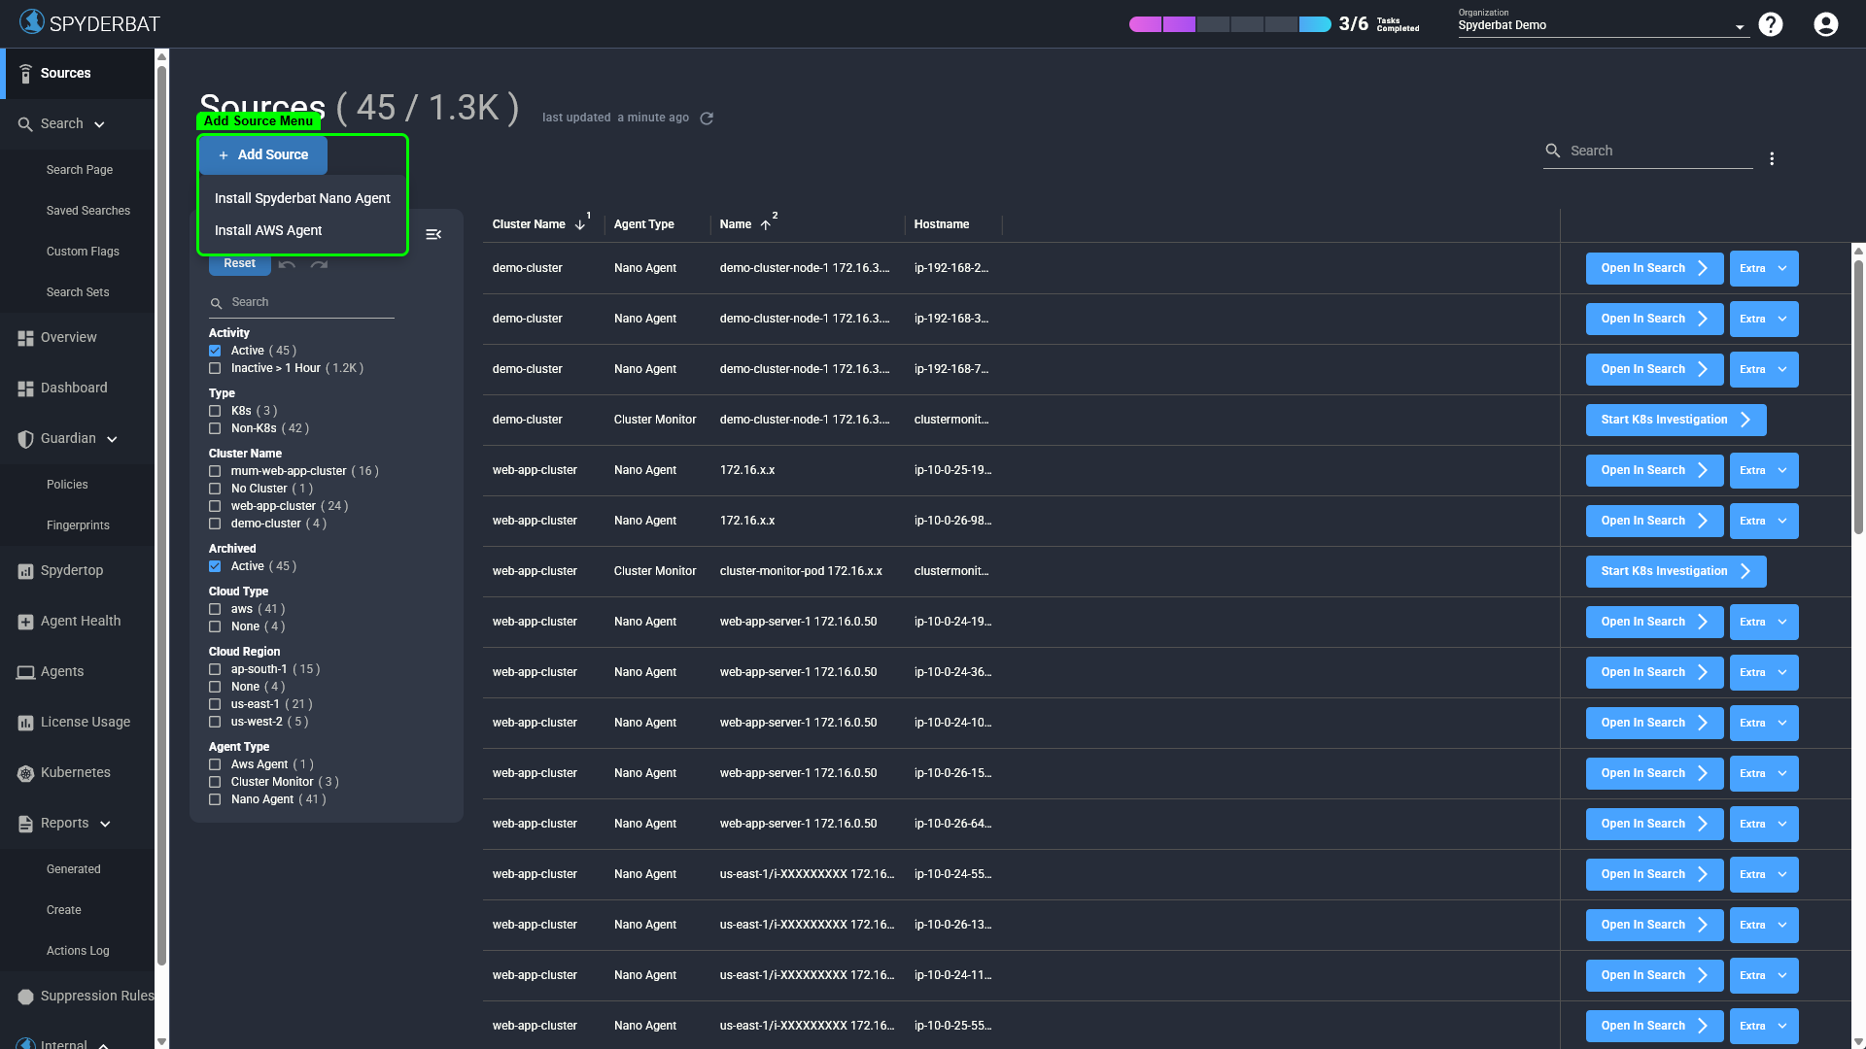Enable the Inactive > 1 Hour checkbox
This screenshot has width=1866, height=1049.
pos(215,368)
